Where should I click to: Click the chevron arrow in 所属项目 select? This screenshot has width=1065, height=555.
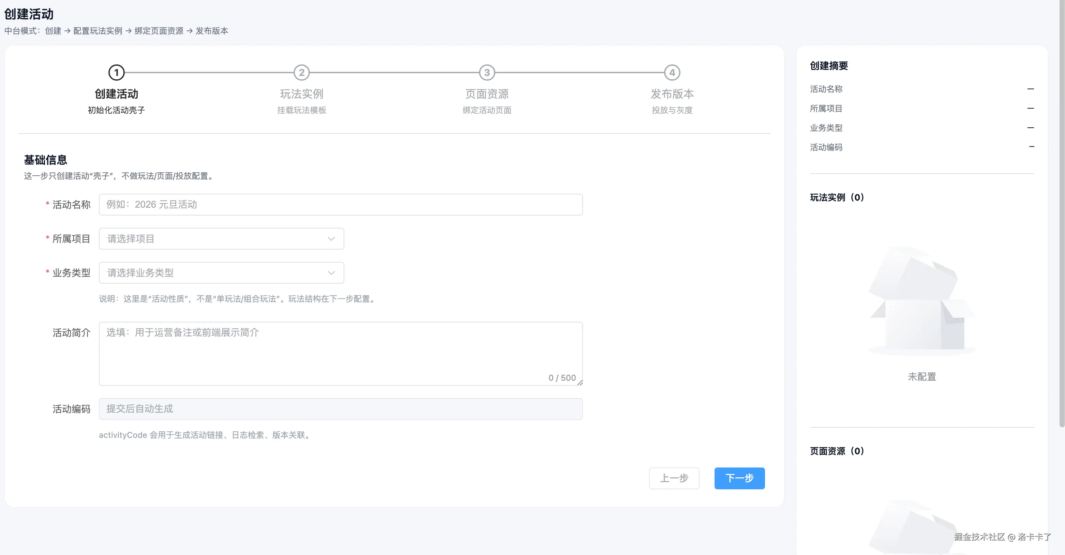pyautogui.click(x=331, y=239)
